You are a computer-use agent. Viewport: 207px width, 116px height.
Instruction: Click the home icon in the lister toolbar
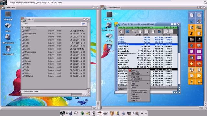(x=121, y=32)
